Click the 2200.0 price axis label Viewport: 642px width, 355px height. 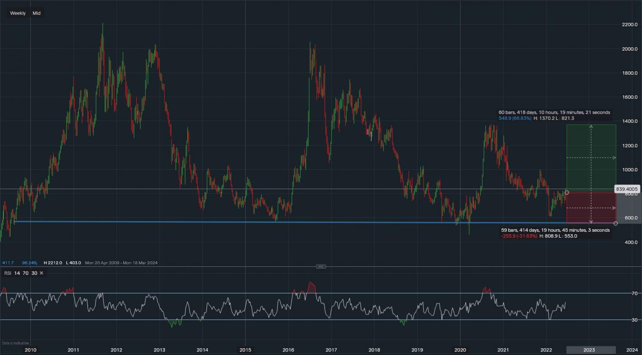pyautogui.click(x=629, y=24)
